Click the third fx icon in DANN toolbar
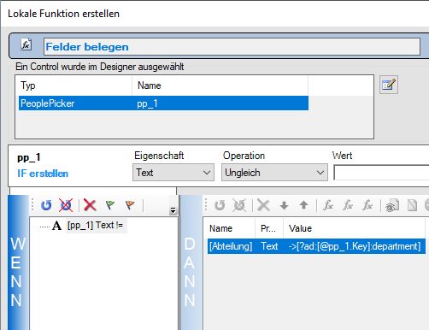 (x=367, y=205)
